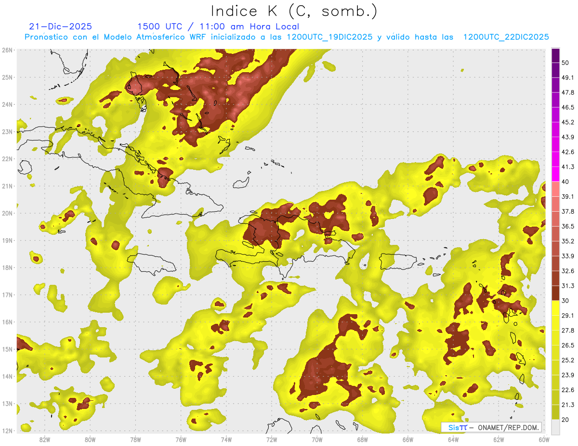Screen dimensions: 578x446
Task: Click the legend value '46.5'
Action: pos(568,107)
